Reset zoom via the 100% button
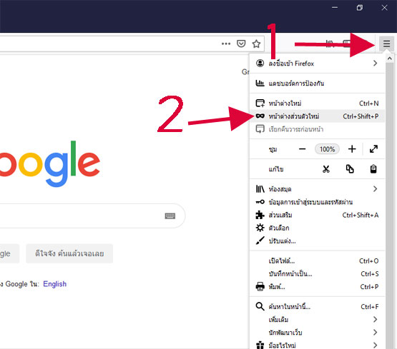 (327, 149)
